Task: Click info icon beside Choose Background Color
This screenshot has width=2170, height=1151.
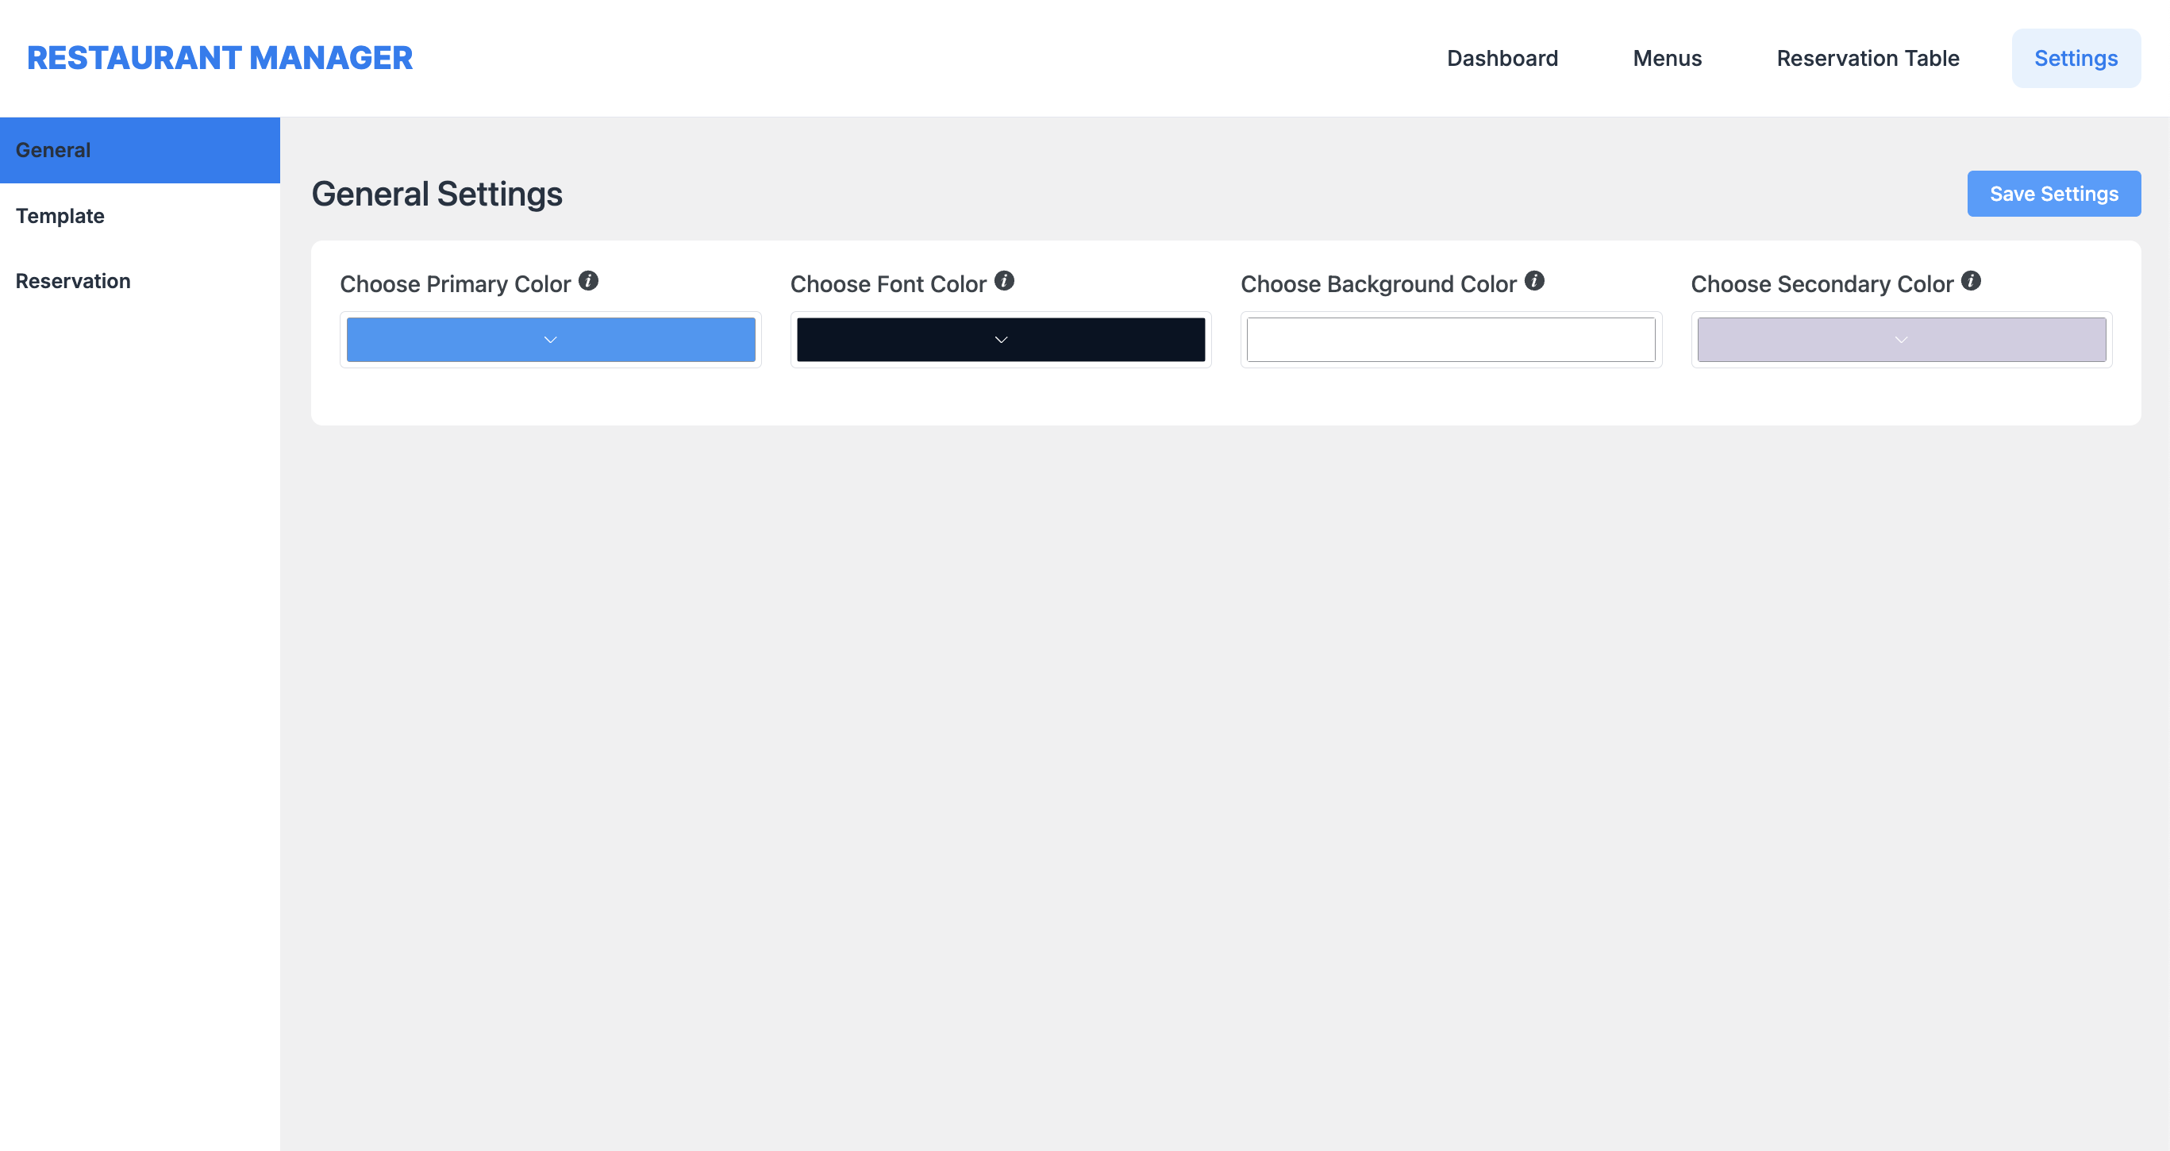Action: (1534, 280)
